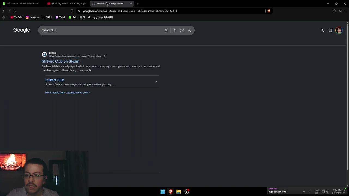The image size is (349, 196).
Task: Submit search with the magnifier icon
Action: (189, 30)
